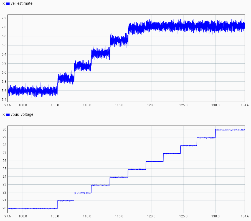Select the vel_estimate legend label
This screenshot has width=251, height=221.
(21, 4)
